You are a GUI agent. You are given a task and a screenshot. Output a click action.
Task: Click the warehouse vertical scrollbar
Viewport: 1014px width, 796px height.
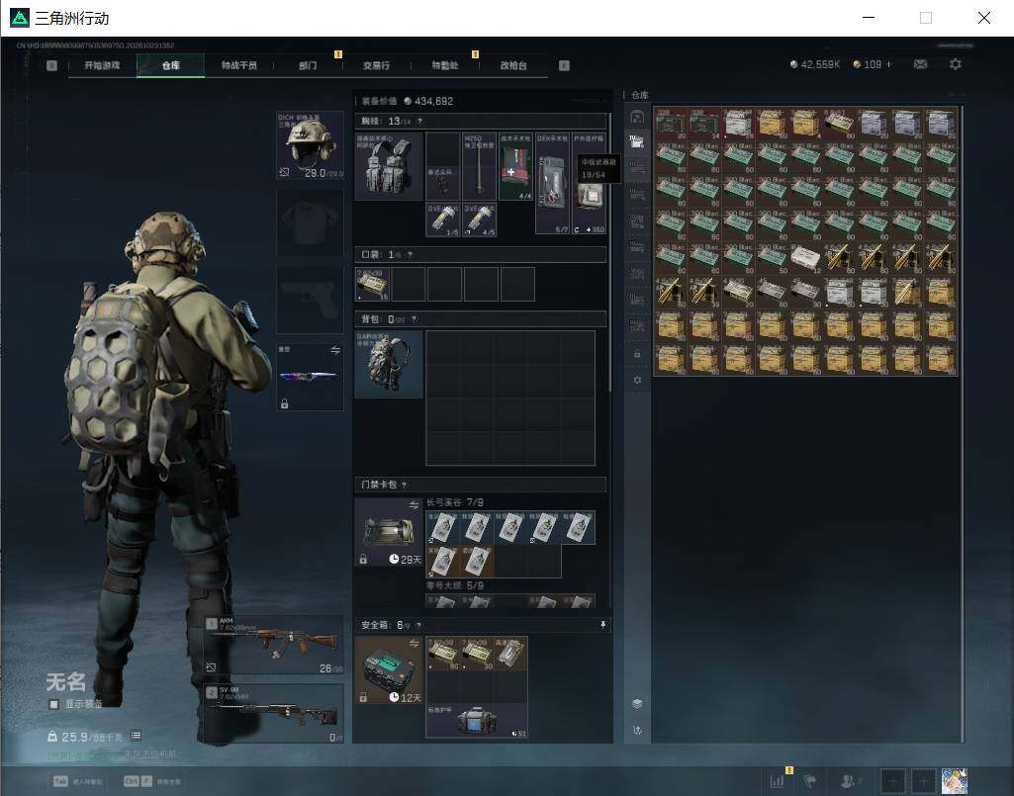coord(963,423)
